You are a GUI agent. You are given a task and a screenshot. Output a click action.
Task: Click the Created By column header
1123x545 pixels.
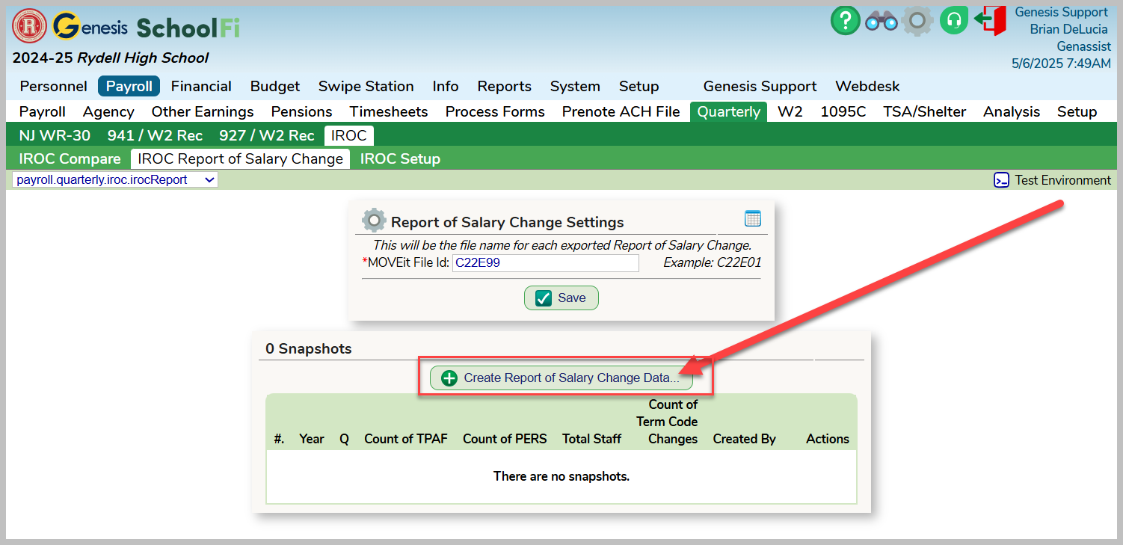(745, 439)
